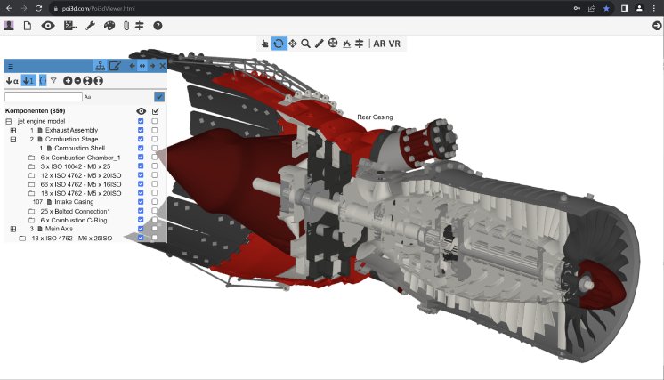Toggle the parentheses grouping button
Screen dimensions: 664x380
[43, 81]
